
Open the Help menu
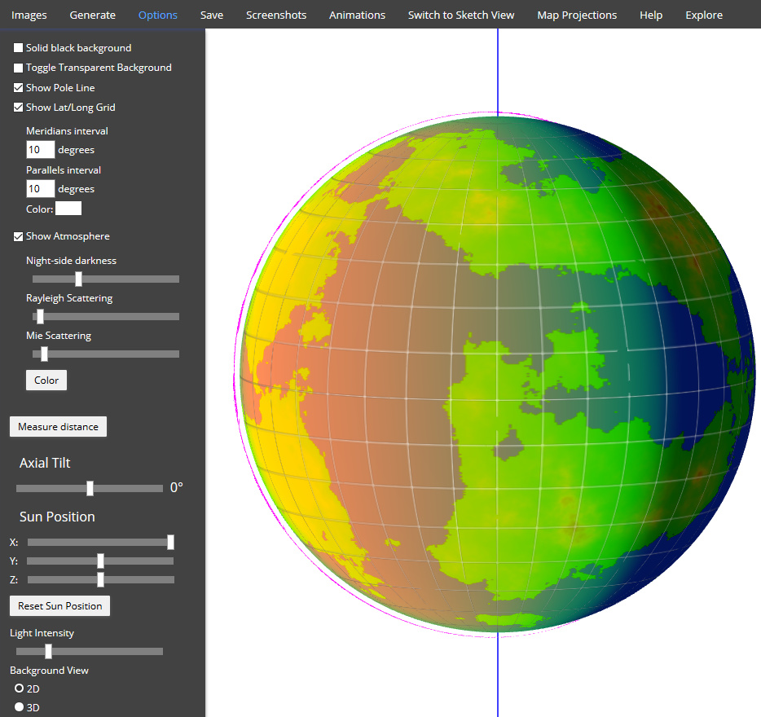650,15
